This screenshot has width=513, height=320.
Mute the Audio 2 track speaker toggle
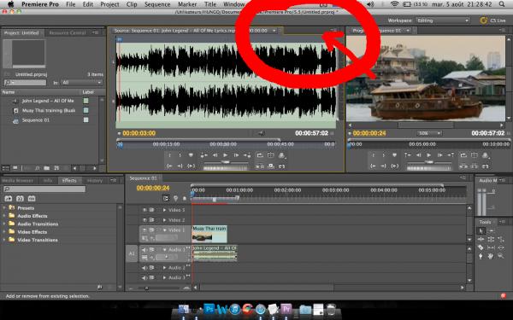(x=144, y=268)
